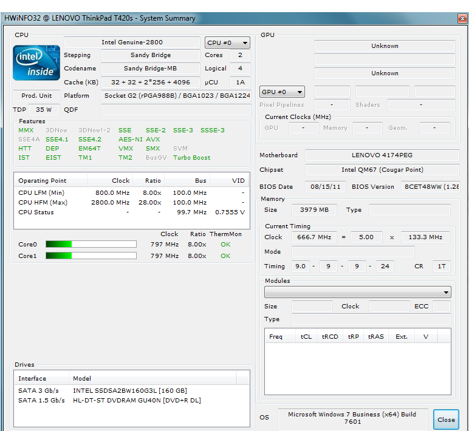
Task: Click the VID column header
Action: [x=230, y=180]
